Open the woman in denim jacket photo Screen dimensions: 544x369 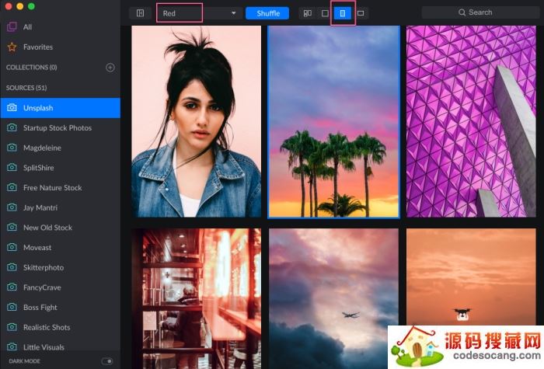[197, 121]
